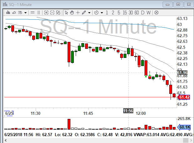The width and height of the screenshot is (194, 143).
Task: Switch to 2 minute interval
Action: 113,13
